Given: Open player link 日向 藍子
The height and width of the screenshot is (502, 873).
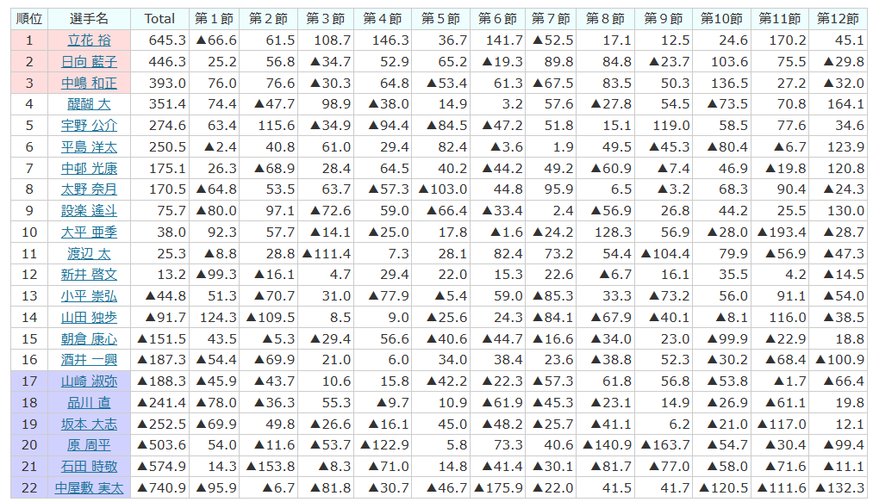Looking at the screenshot, I should (x=89, y=62).
